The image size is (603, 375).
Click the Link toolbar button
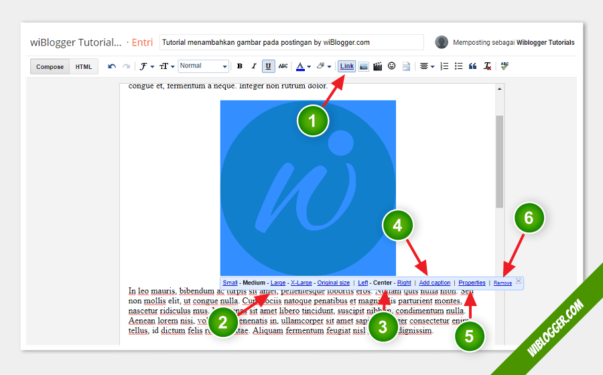[346, 66]
